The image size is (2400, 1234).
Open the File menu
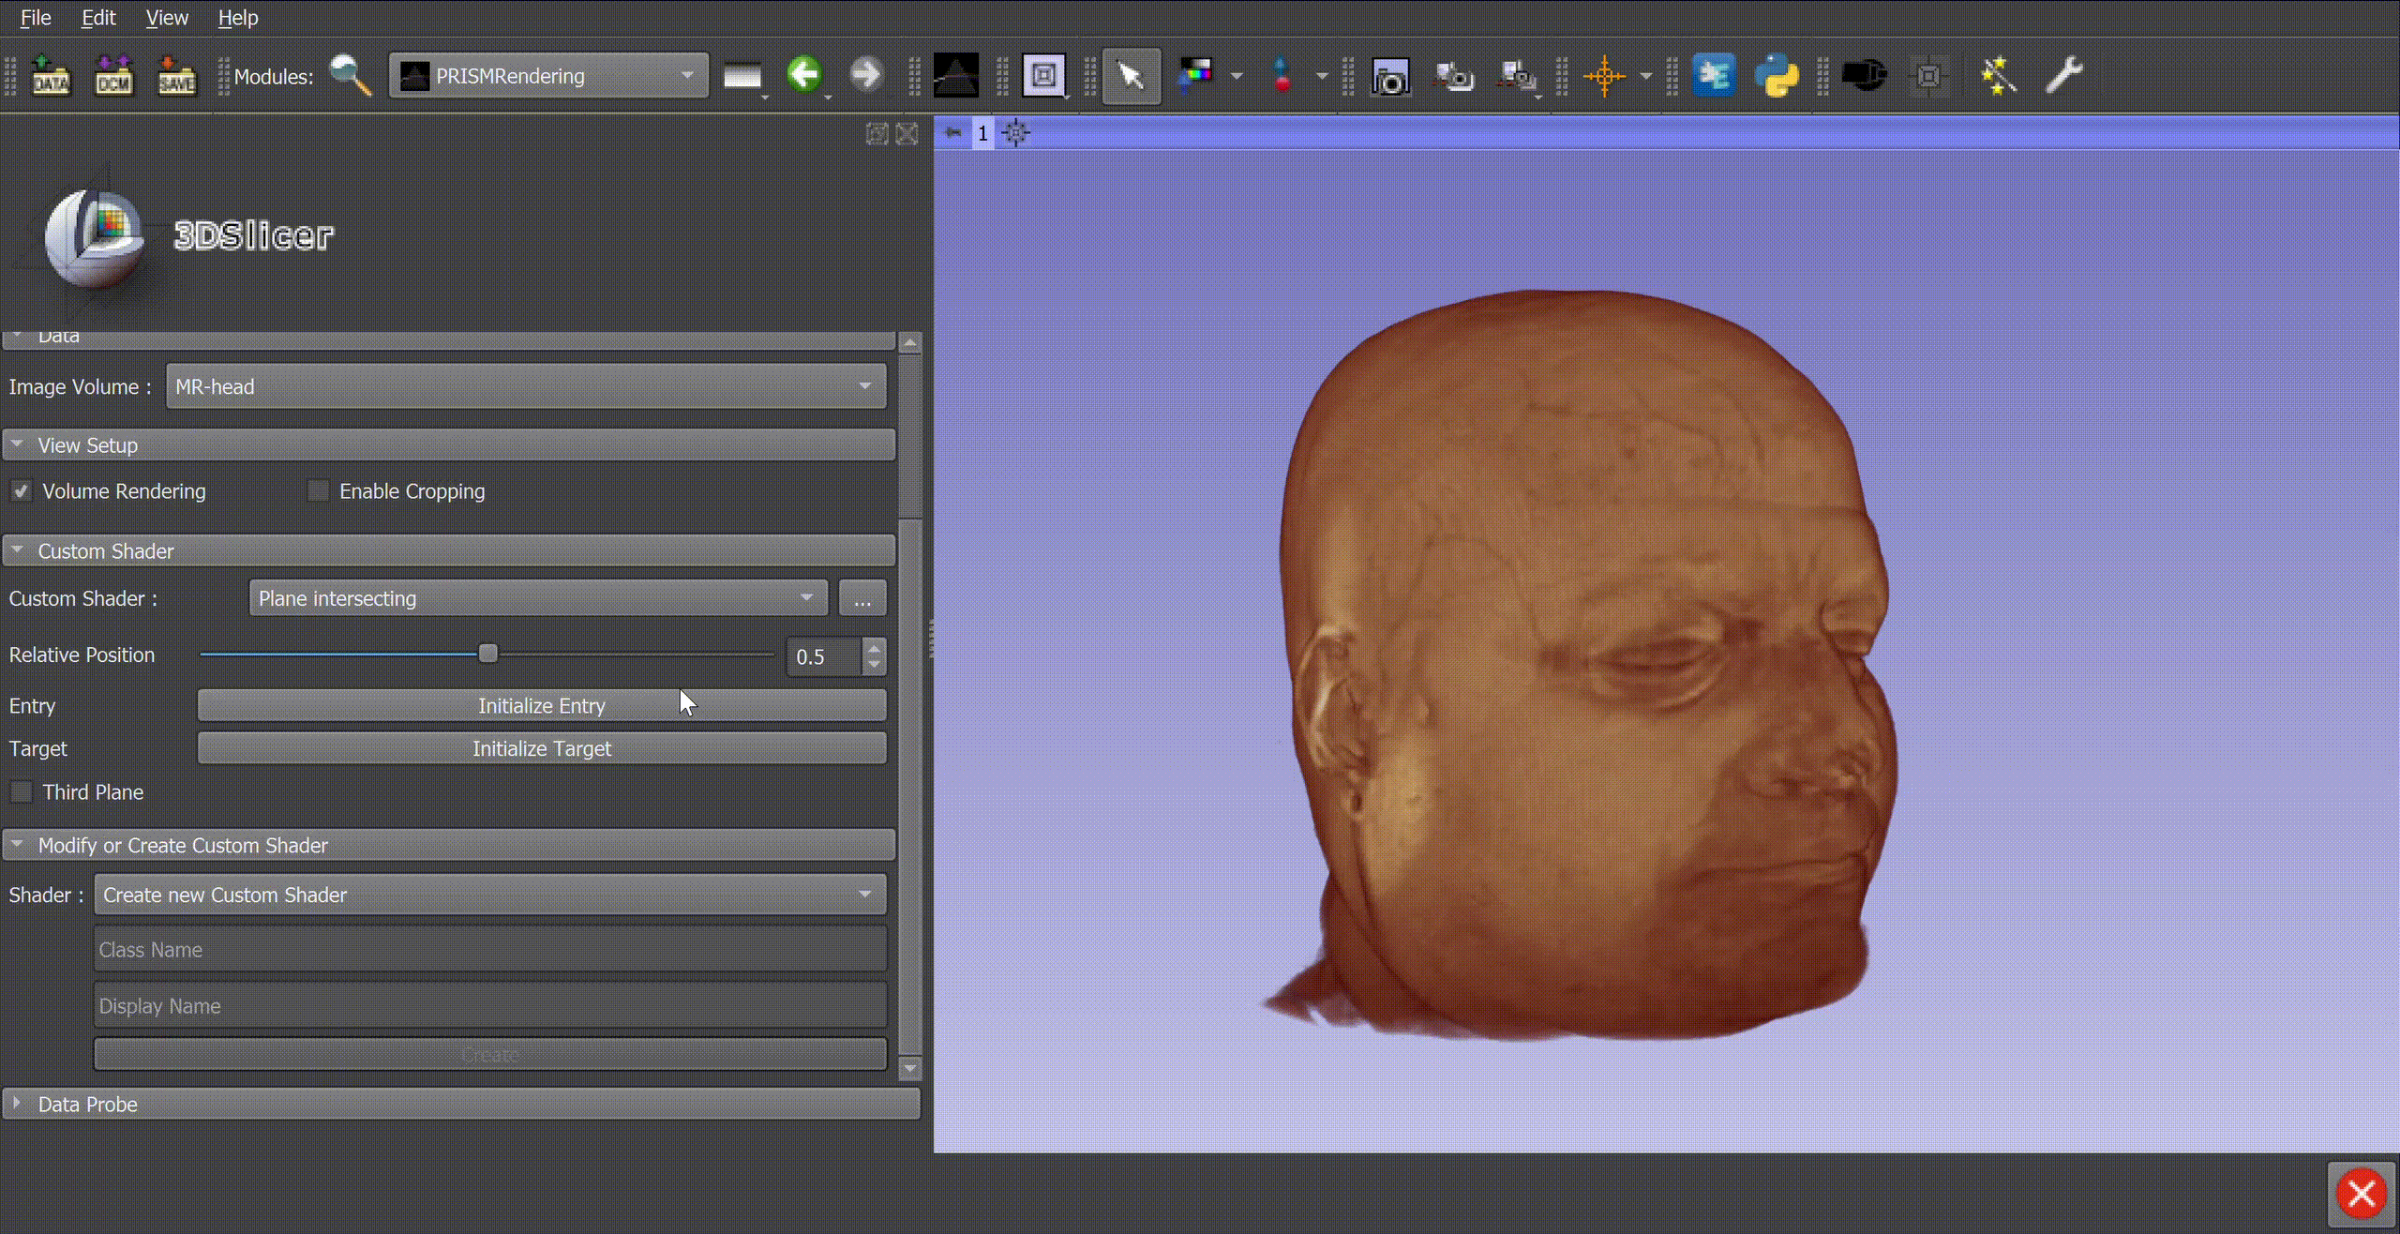[36, 18]
